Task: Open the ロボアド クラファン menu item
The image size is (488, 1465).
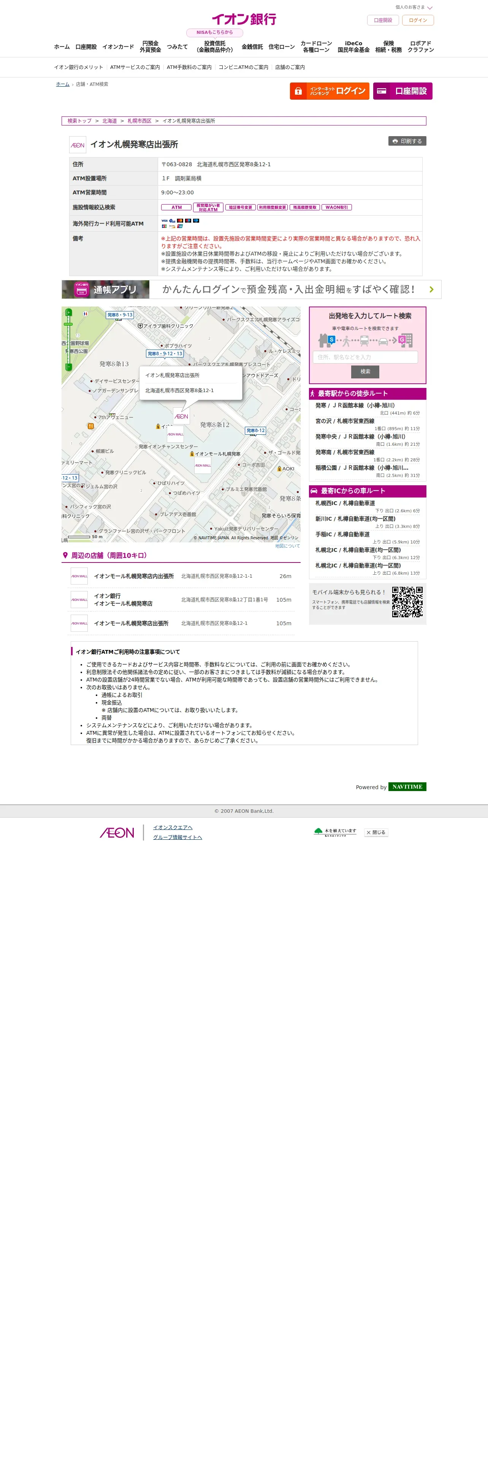Action: tap(420, 47)
